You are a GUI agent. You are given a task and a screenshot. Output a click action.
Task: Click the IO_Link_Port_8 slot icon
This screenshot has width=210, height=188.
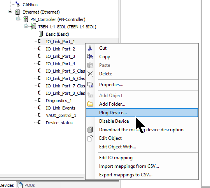pyautogui.click(x=39, y=93)
